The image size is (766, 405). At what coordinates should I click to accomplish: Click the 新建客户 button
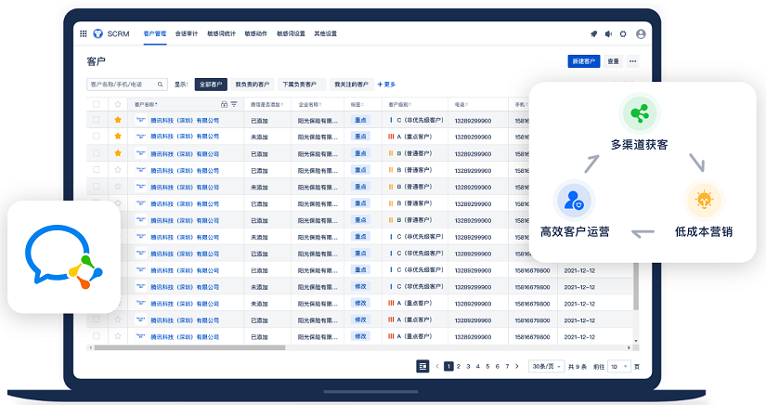pos(583,61)
